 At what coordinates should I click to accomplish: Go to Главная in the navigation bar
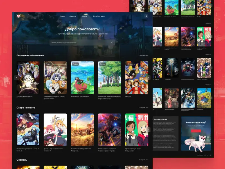click(x=62, y=16)
